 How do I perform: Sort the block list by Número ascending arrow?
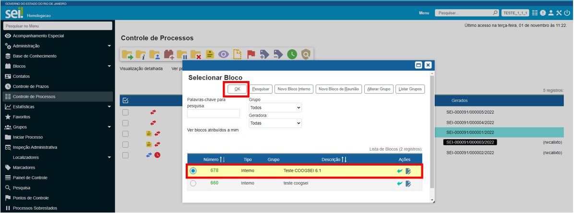pyautogui.click(x=221, y=159)
